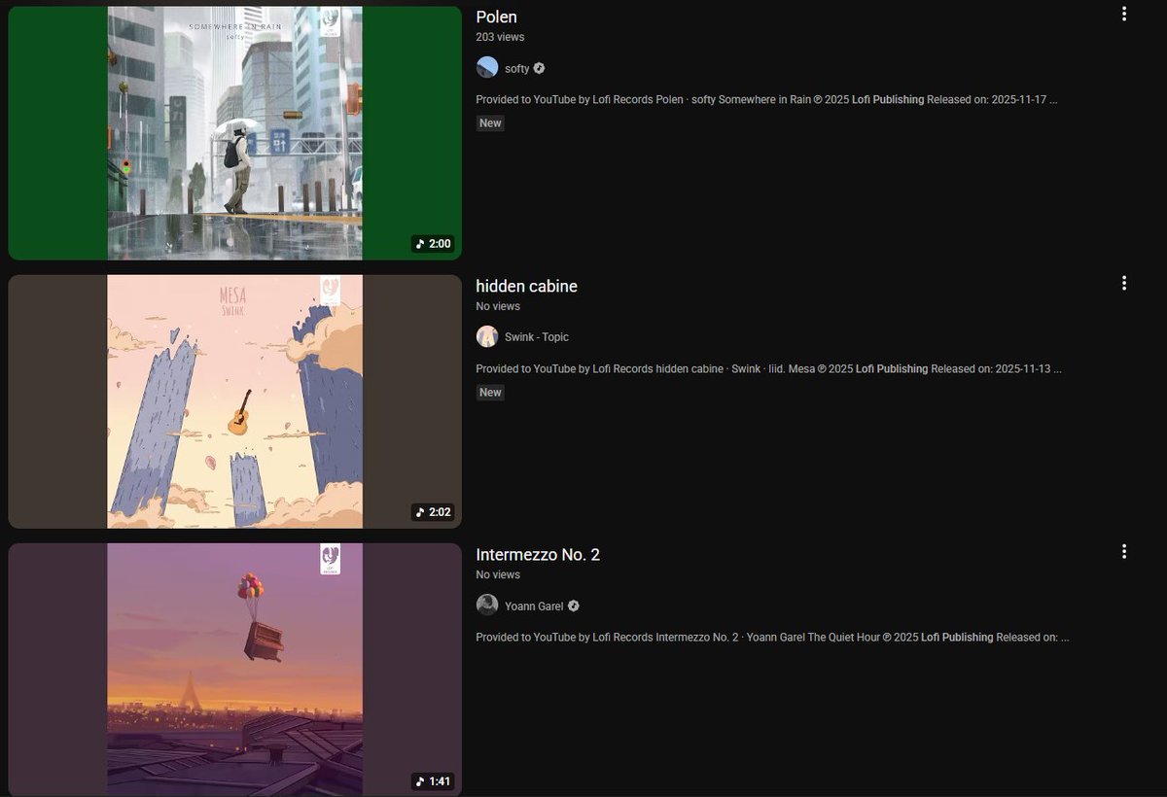Click the official artist badge beside softy
This screenshot has height=797, width=1167.
point(540,68)
